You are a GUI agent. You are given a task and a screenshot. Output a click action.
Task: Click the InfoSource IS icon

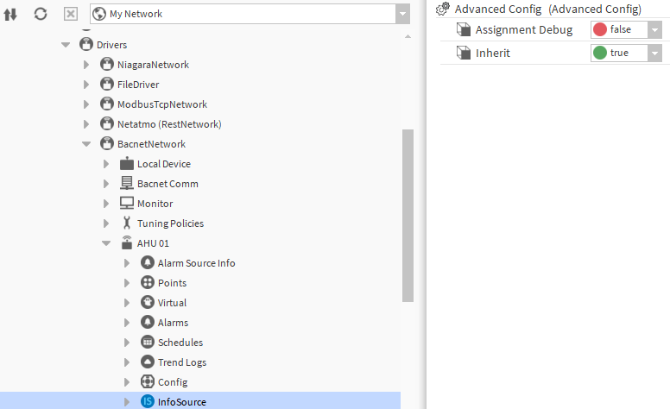click(148, 402)
